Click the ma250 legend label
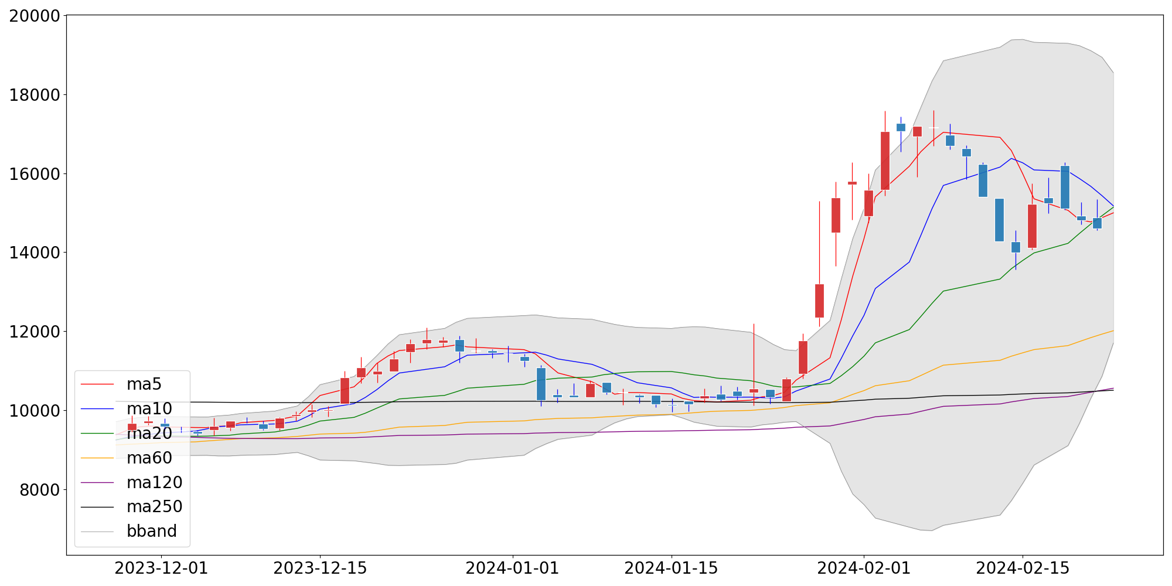Screen dimensions: 1172x586 coord(154,507)
